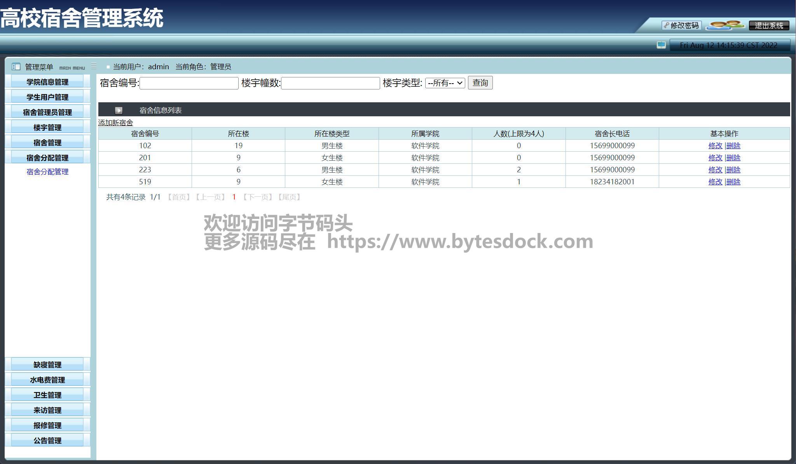
Task: Click the monitor icon beside the date
Action: pos(661,45)
